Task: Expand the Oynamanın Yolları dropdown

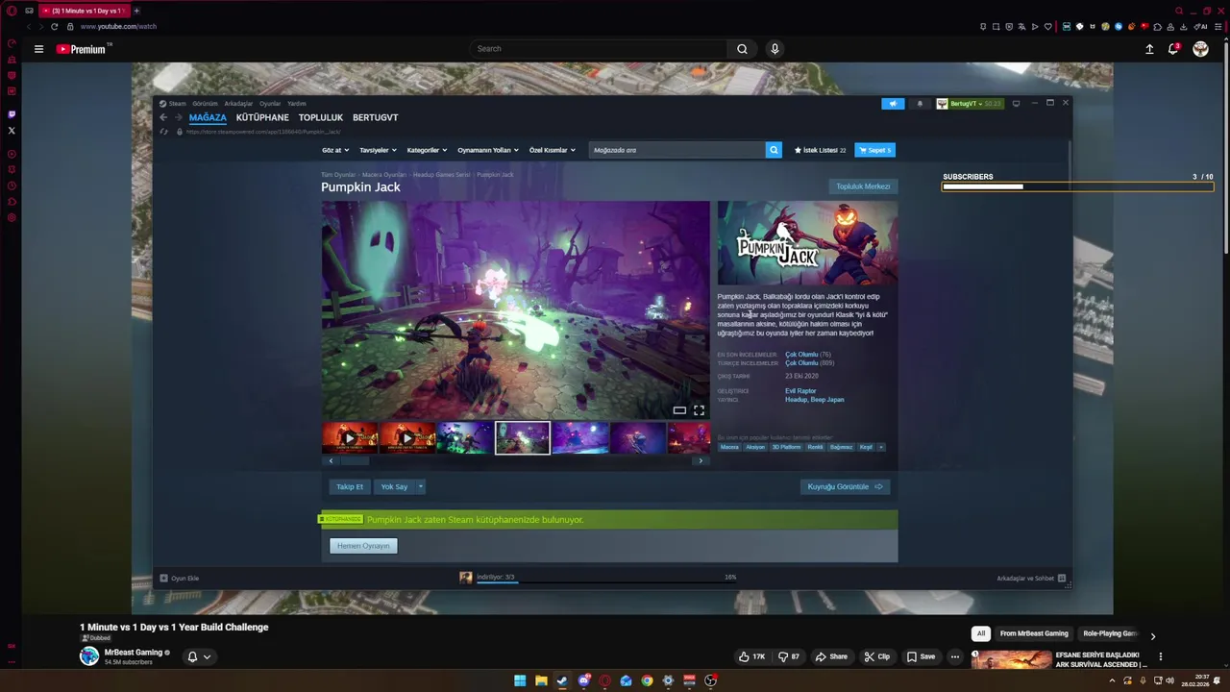Action: (488, 150)
